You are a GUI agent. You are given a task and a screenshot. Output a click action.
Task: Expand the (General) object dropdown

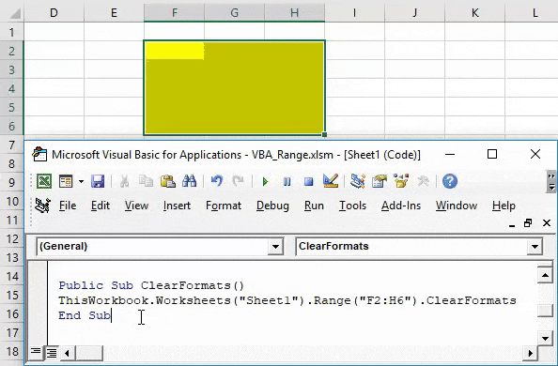click(275, 247)
